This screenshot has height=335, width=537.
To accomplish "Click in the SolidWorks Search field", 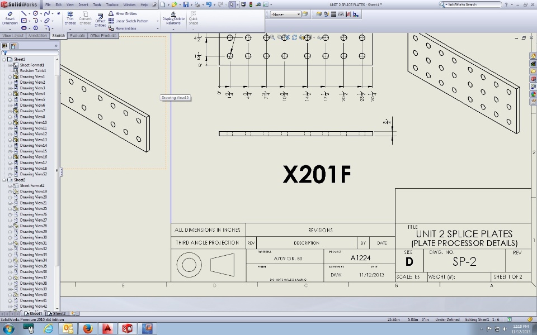I will (474, 4).
